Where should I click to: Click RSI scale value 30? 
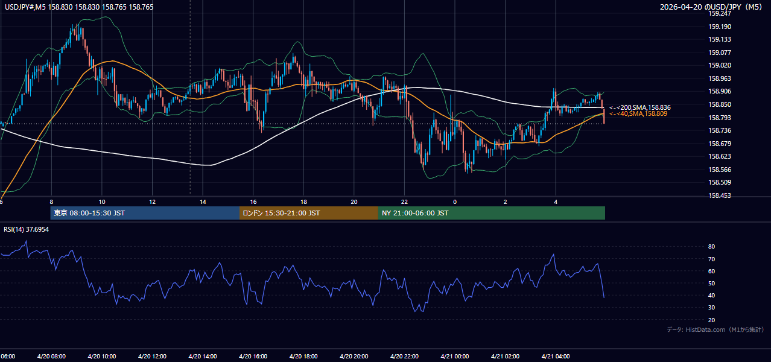click(x=712, y=308)
